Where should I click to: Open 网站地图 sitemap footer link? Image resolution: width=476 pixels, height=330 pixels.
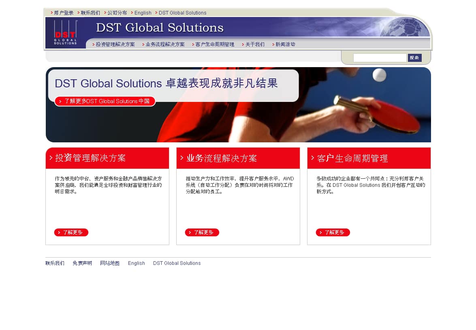pos(110,263)
